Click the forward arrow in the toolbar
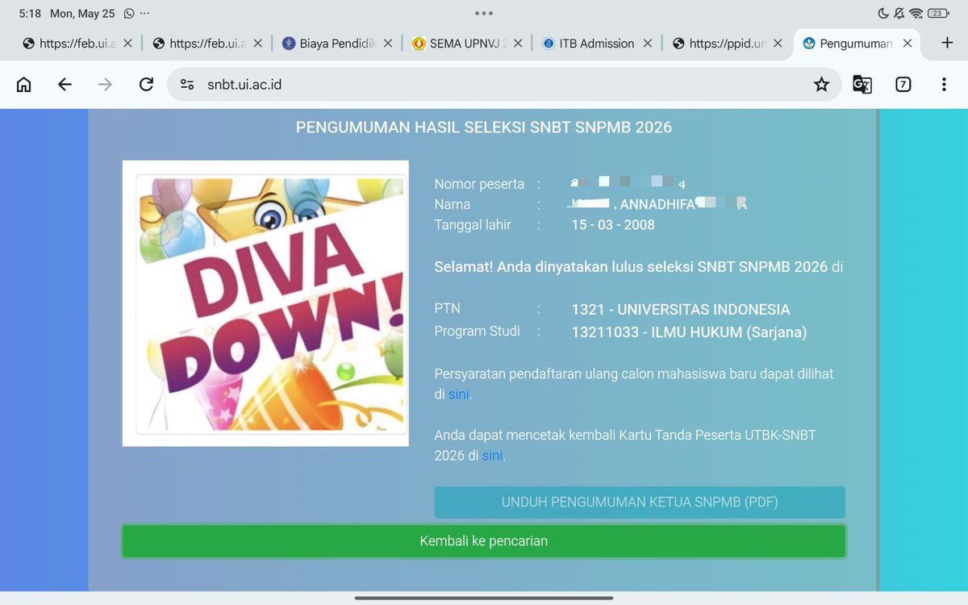 (x=105, y=84)
